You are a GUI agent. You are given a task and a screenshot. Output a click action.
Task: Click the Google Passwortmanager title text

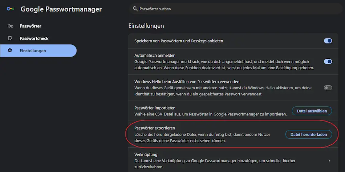click(61, 9)
